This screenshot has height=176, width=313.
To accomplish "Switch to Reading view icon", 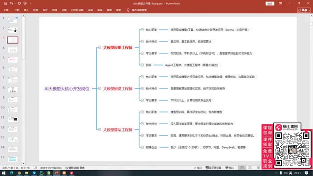I will [x=258, y=168].
